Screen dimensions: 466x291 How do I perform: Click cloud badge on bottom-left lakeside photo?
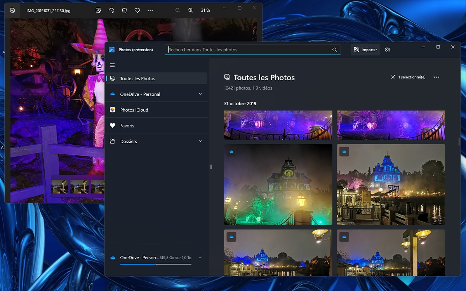231,237
